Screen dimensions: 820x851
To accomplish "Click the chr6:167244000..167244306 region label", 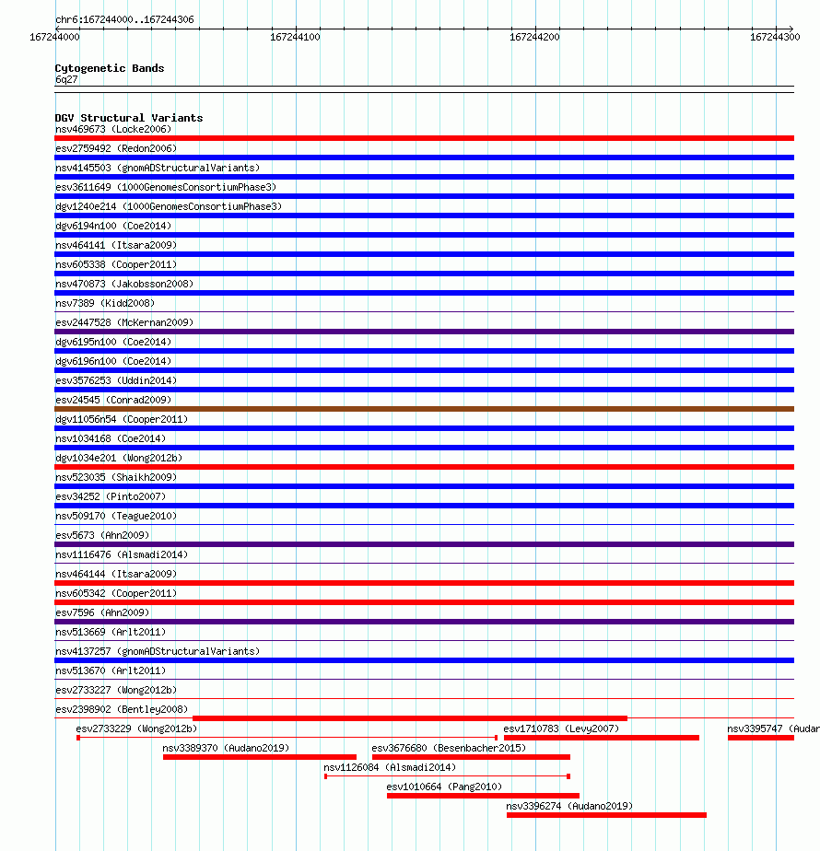I will coord(124,19).
